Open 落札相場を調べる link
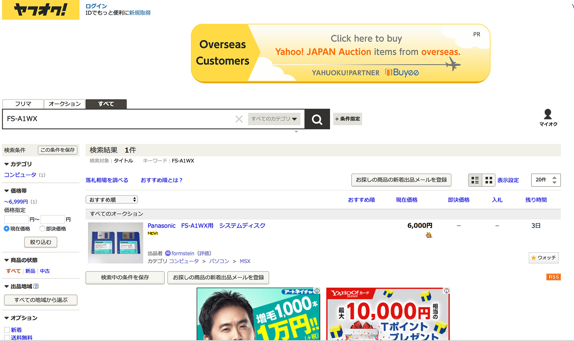The height and width of the screenshot is (341, 574). 107,180
